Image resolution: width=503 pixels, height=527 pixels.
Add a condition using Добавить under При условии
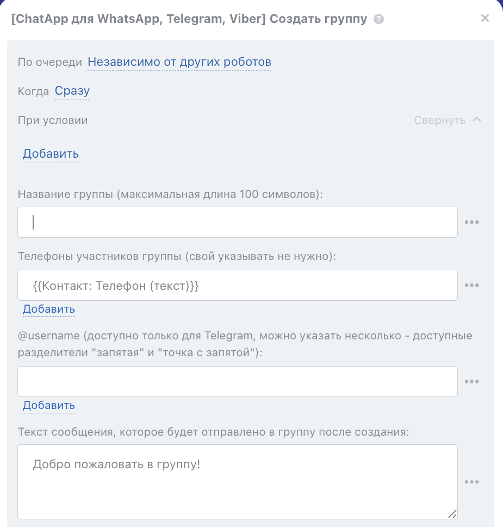point(51,154)
